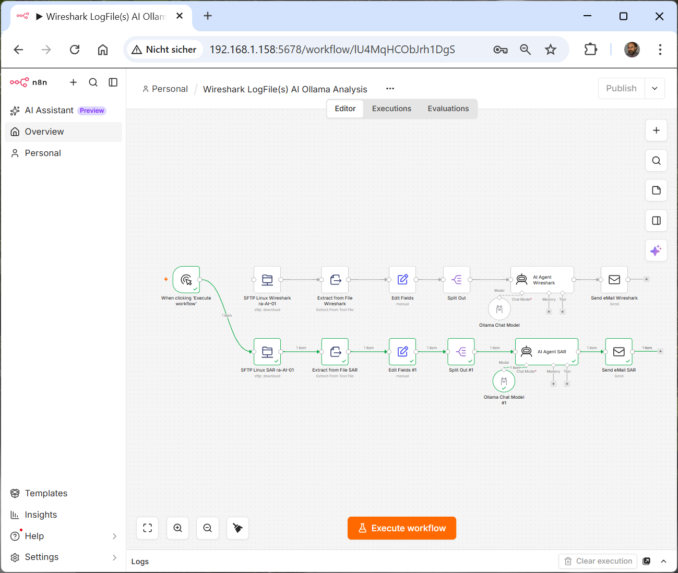Add a sticky note to the canvas
Screen dimensions: 678x573
click(656, 190)
